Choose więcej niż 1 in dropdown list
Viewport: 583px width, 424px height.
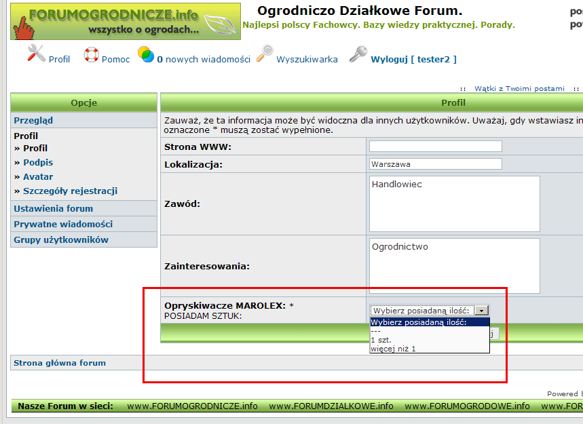click(430, 349)
